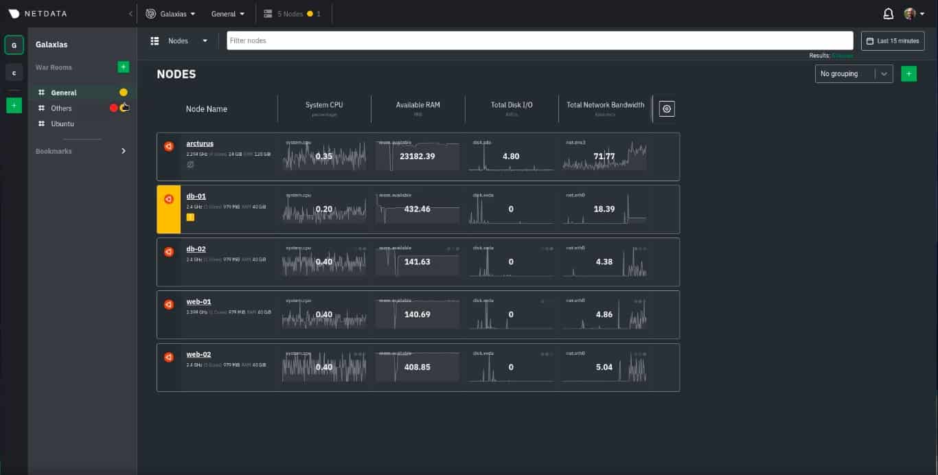This screenshot has height=475, width=938.
Task: Click the Nodes grid view icon
Action: [x=155, y=41]
